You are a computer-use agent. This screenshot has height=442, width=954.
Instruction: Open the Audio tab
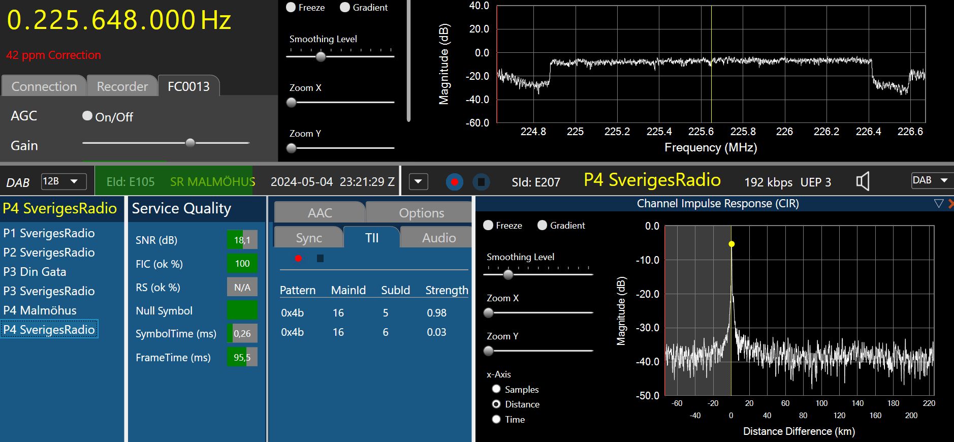coord(438,238)
